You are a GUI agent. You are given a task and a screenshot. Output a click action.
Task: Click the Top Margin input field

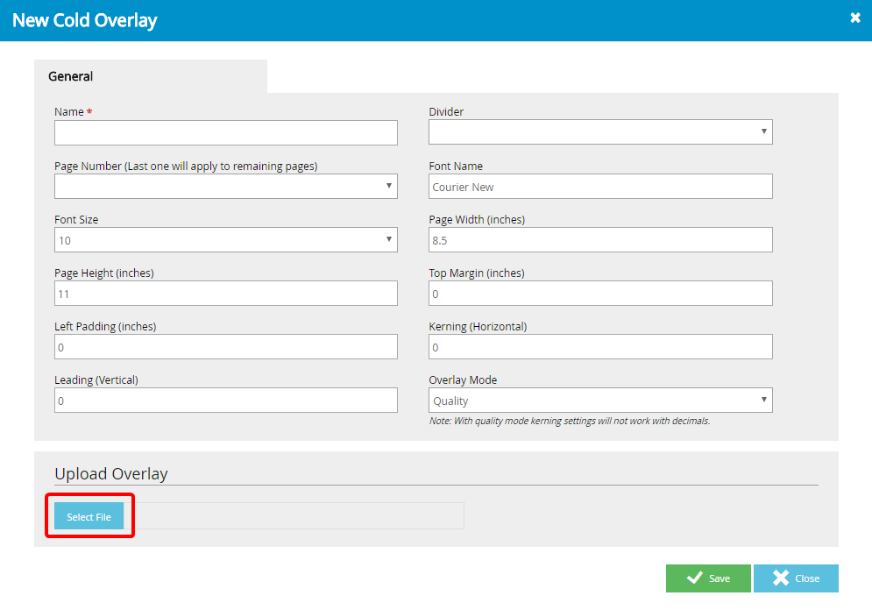click(599, 294)
